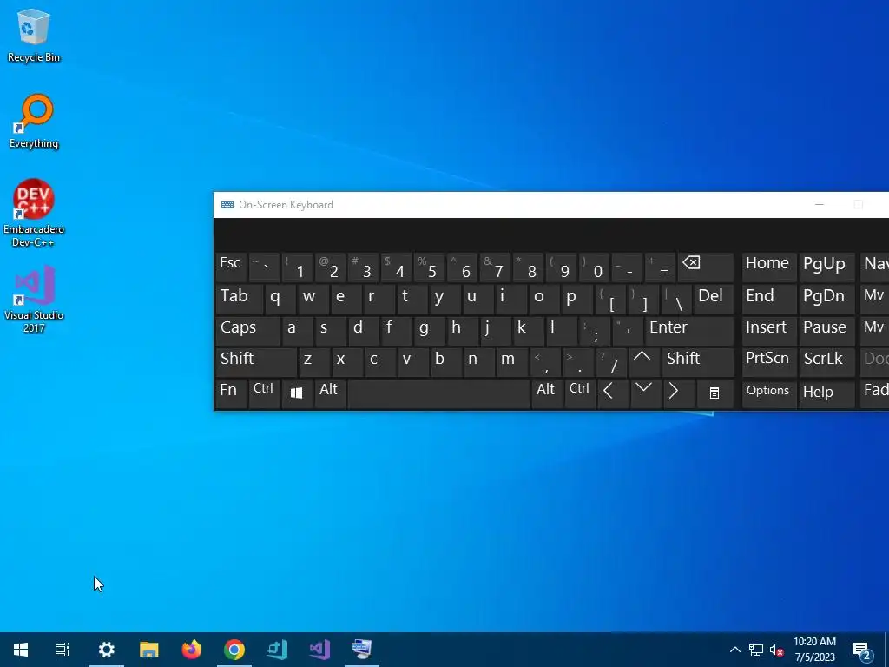The image size is (889, 667).
Task: Open Settings from the taskbar gear icon
Action: click(107, 650)
